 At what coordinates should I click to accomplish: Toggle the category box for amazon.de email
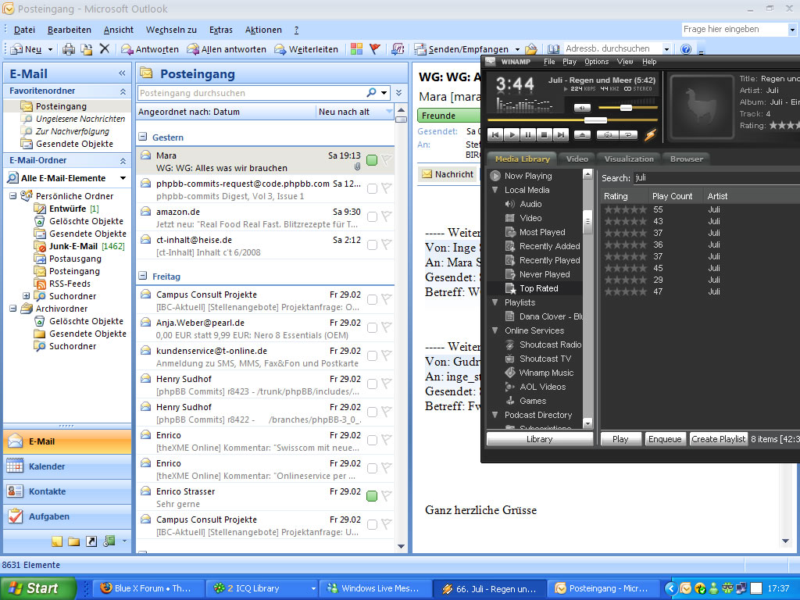pyautogui.click(x=372, y=216)
